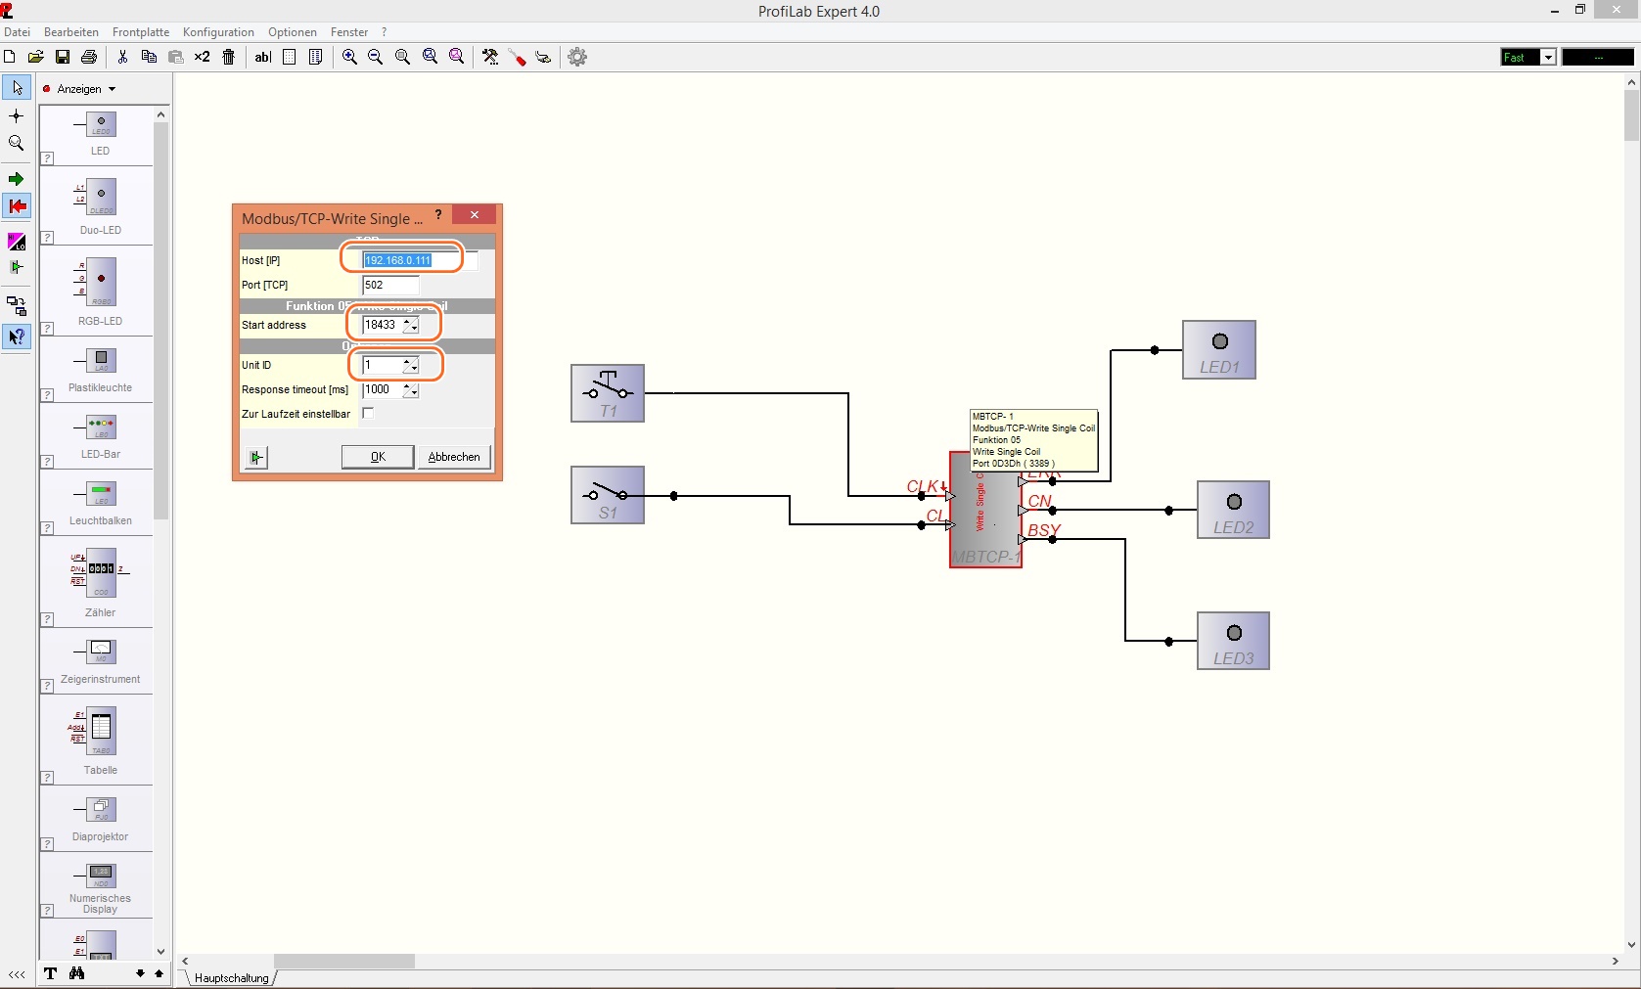Screen dimensions: 1641x989
Task: Create a new circuit file
Action: 10,57
